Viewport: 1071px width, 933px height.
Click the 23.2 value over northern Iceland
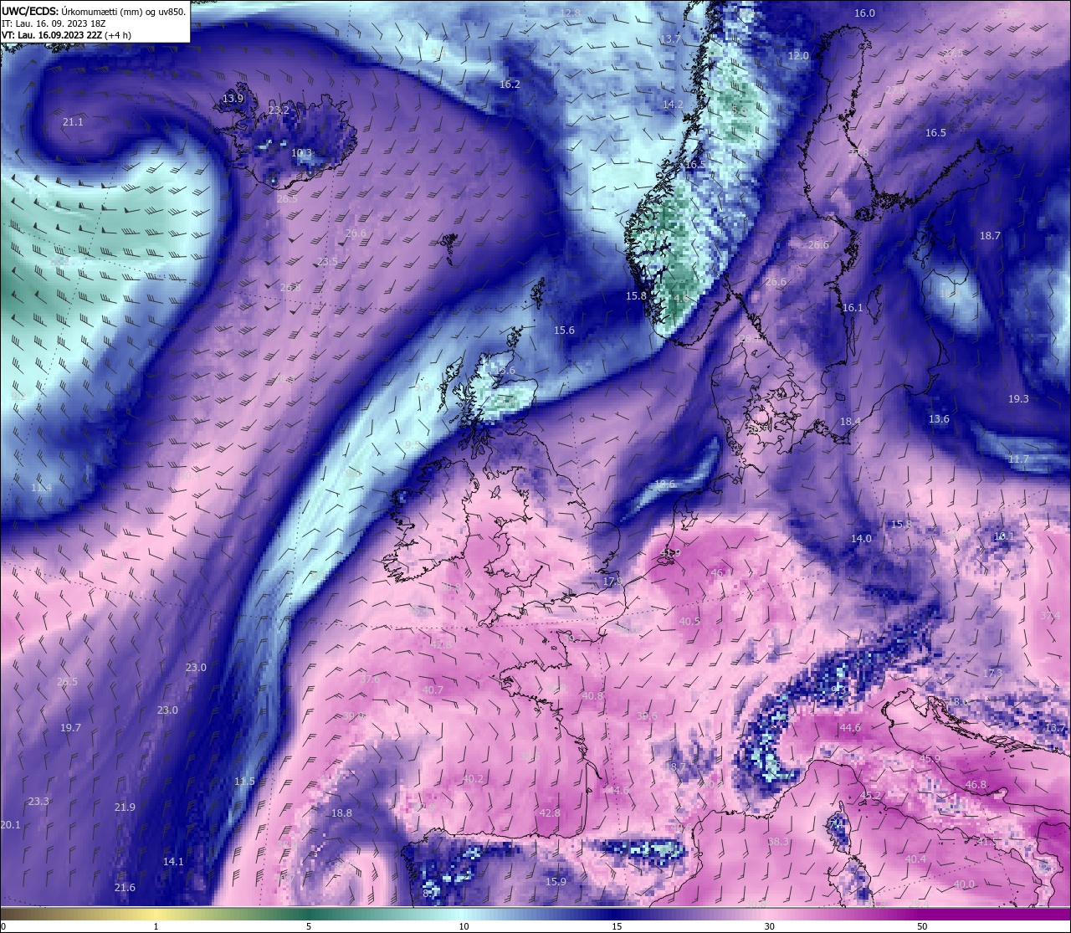point(279,110)
